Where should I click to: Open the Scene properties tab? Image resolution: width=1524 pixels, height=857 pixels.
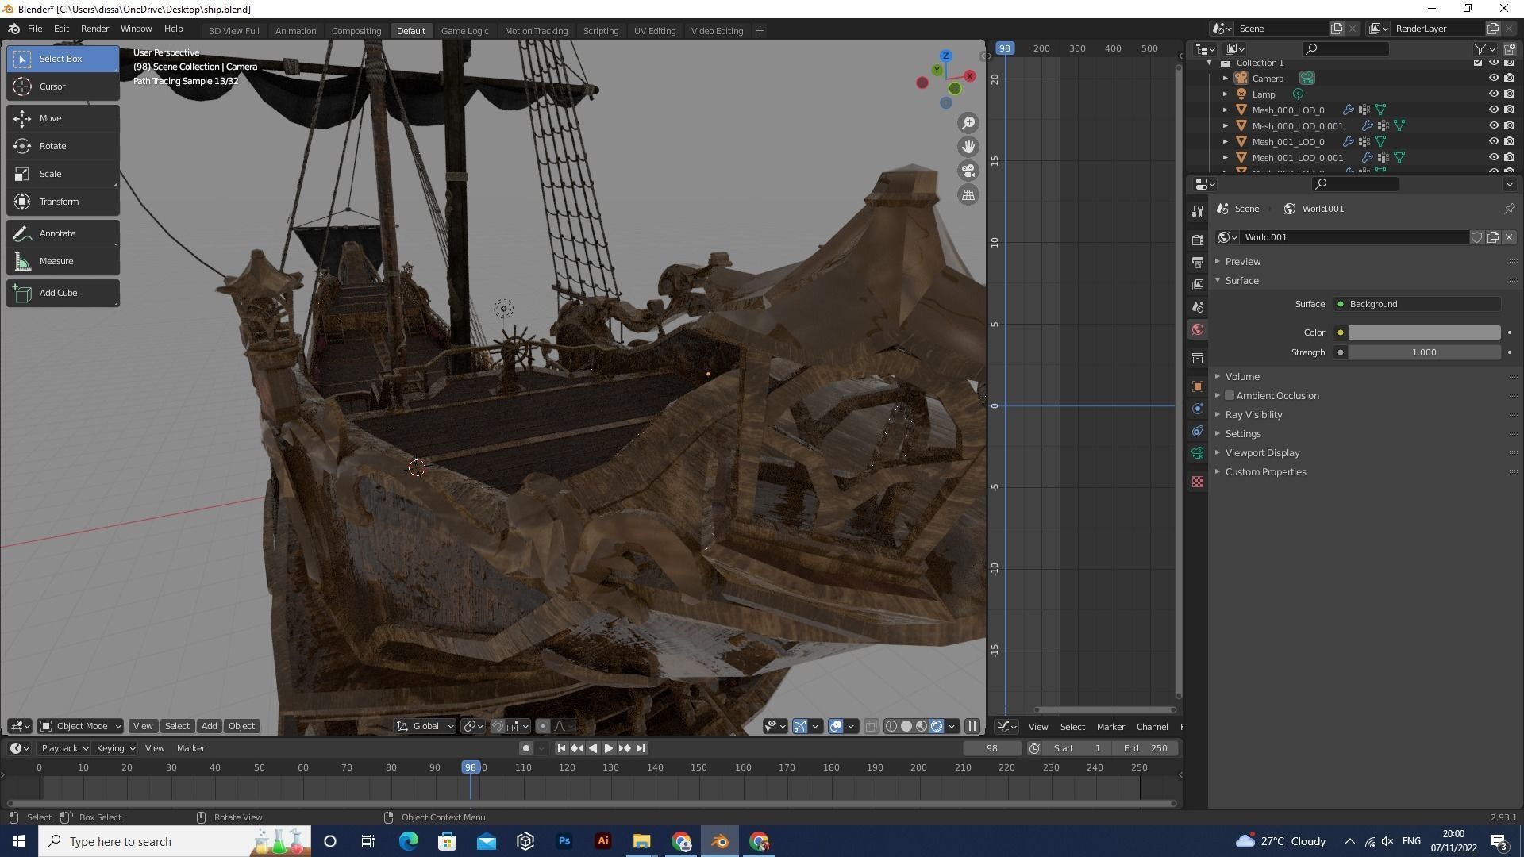(1198, 307)
